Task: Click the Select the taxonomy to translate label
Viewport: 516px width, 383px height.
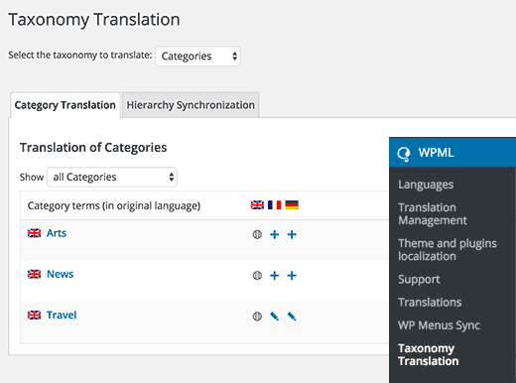Action: click(x=80, y=55)
